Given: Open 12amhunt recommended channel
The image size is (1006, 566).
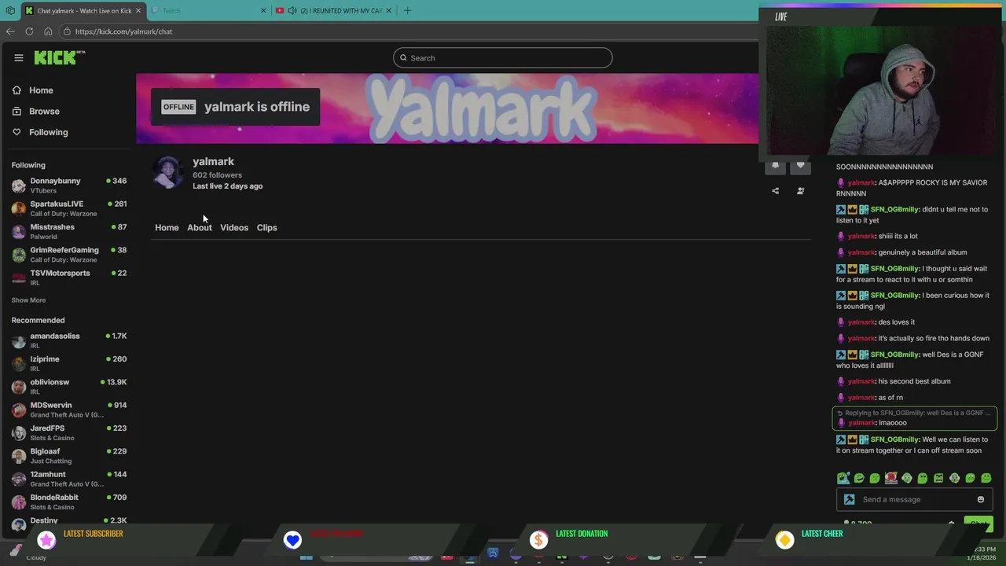Looking at the screenshot, I should (x=69, y=479).
